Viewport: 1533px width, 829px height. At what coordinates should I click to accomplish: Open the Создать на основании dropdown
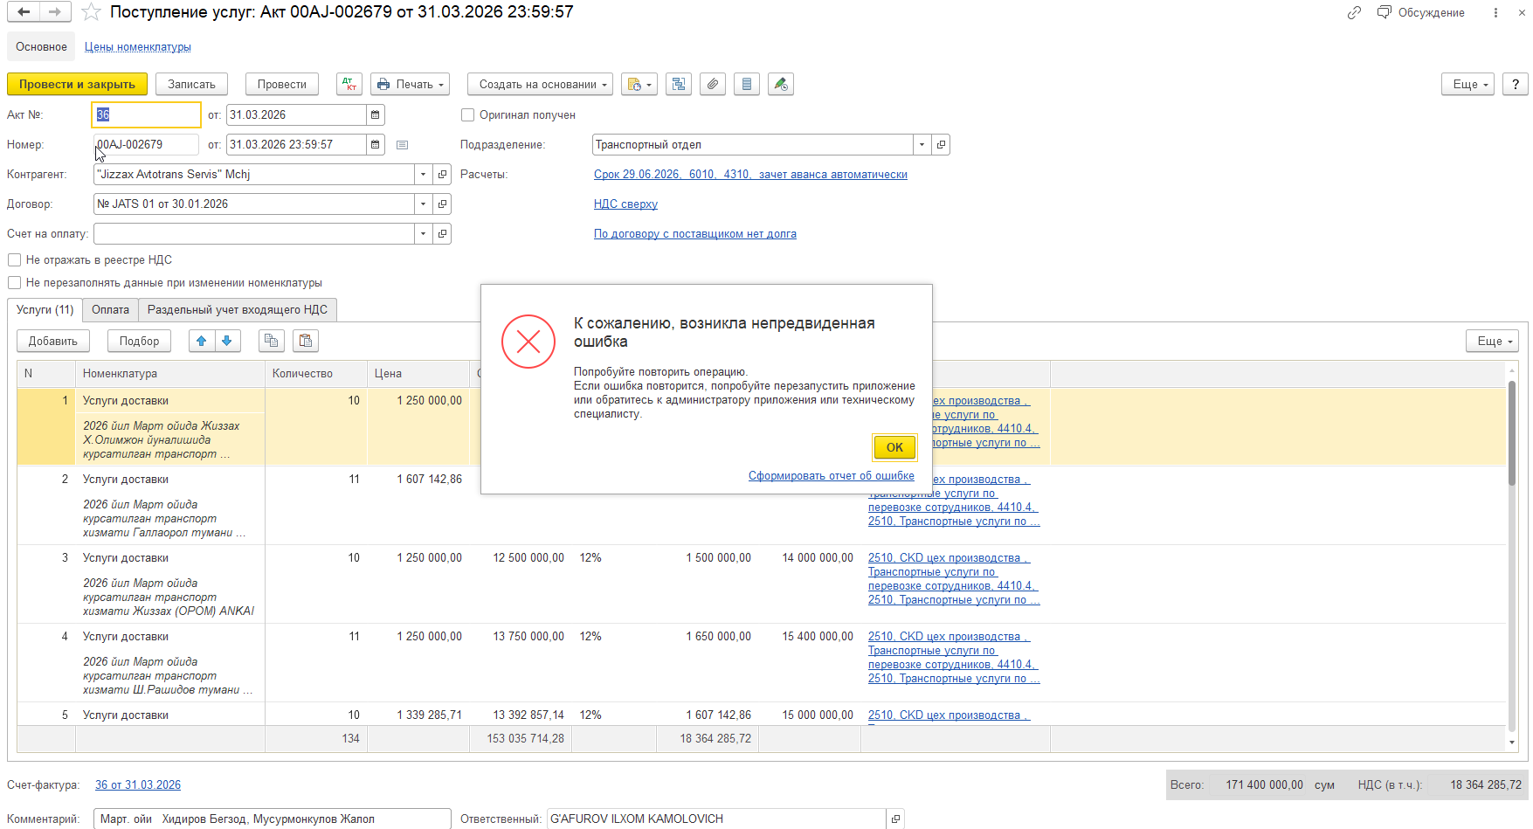click(541, 84)
